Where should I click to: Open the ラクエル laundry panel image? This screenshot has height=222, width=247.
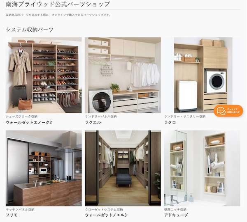[123, 75]
